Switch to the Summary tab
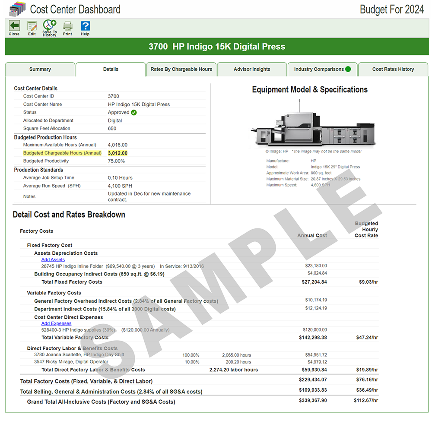432x424 pixels. [x=40, y=70]
